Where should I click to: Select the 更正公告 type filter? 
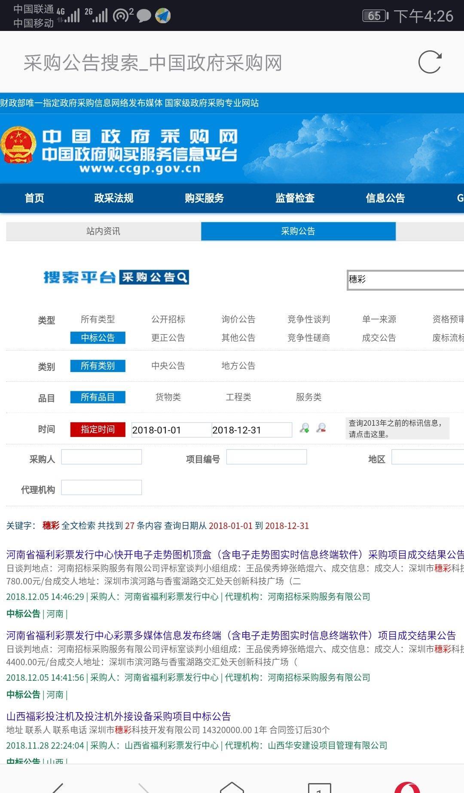168,338
